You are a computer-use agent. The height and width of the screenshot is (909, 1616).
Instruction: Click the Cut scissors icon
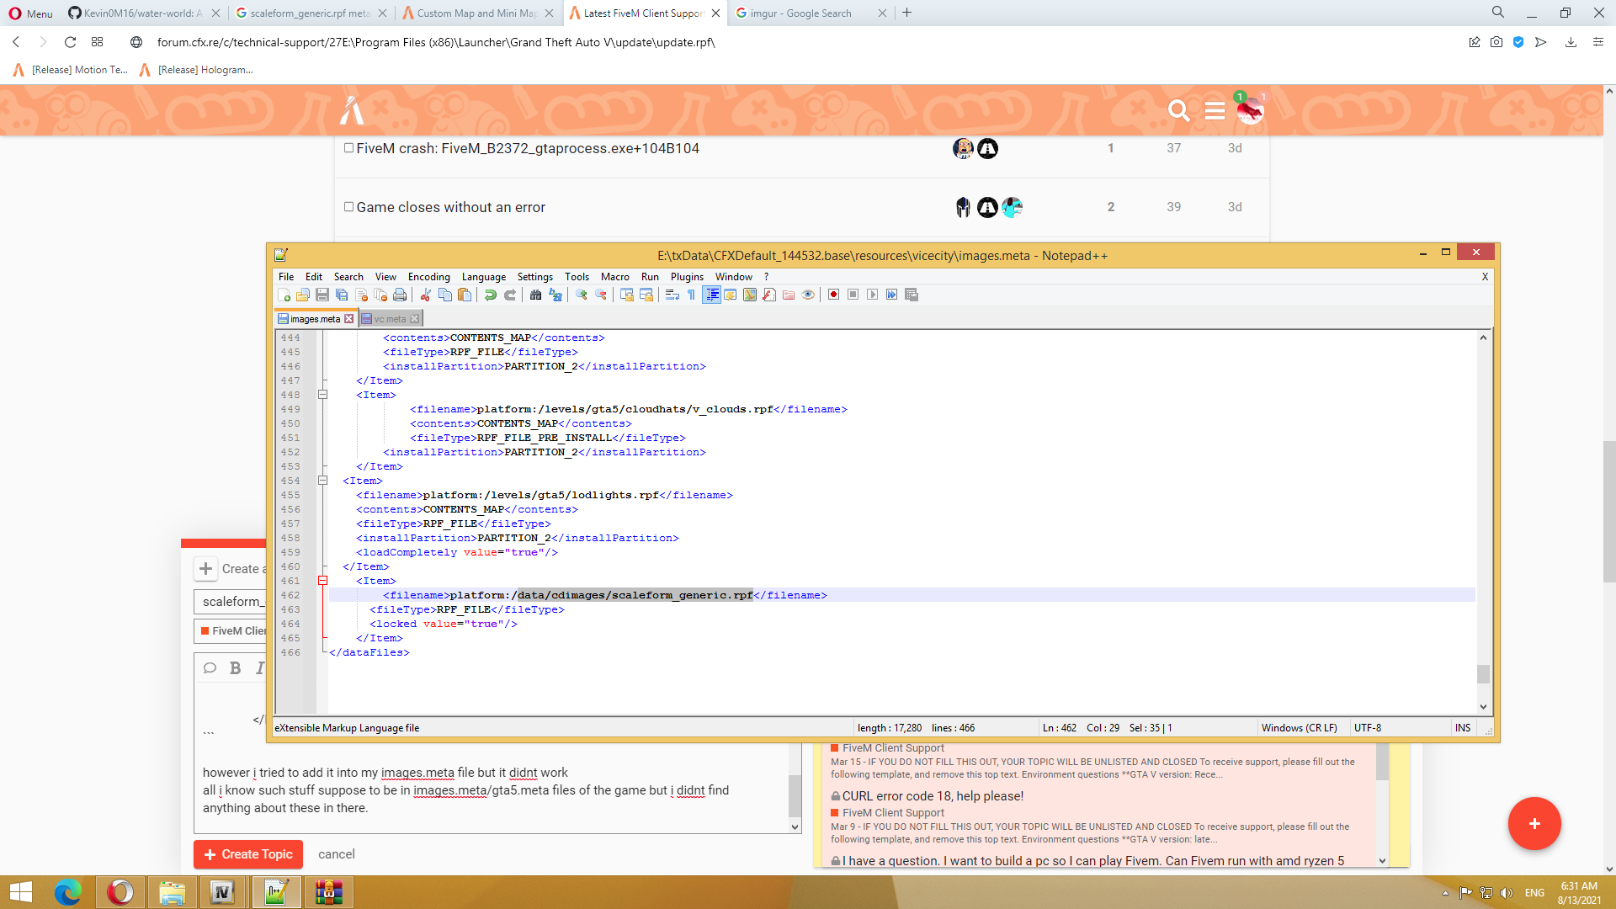[426, 295]
